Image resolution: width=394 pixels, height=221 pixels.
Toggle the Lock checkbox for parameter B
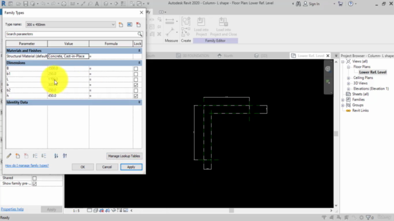click(135, 68)
